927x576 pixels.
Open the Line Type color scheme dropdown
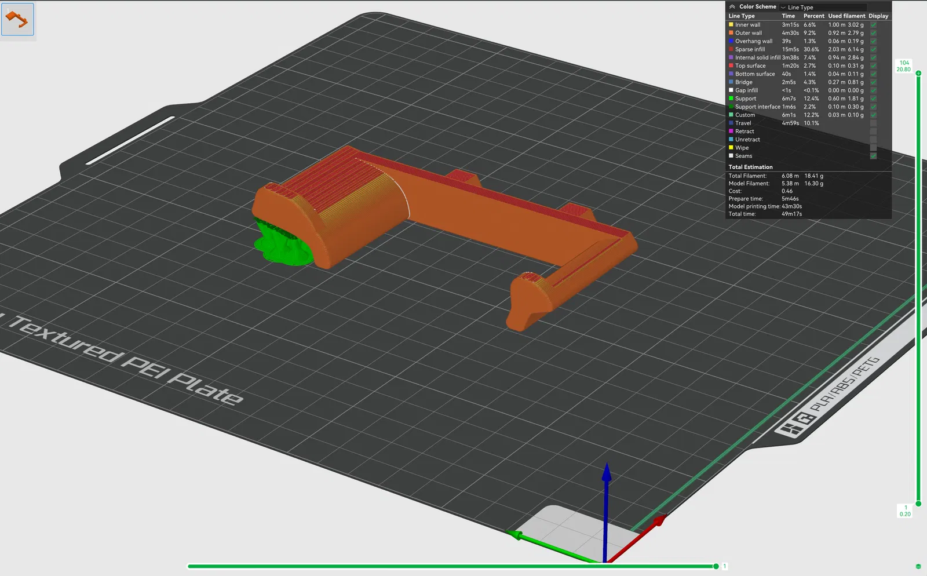(x=823, y=8)
